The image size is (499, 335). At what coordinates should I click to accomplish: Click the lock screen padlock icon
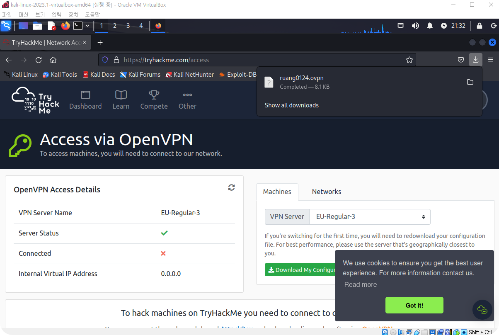[x=480, y=26]
